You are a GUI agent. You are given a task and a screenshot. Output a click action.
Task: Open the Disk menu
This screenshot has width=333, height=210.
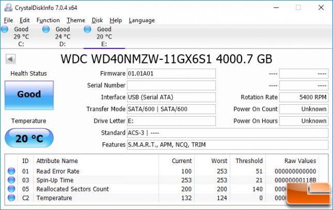click(x=97, y=20)
